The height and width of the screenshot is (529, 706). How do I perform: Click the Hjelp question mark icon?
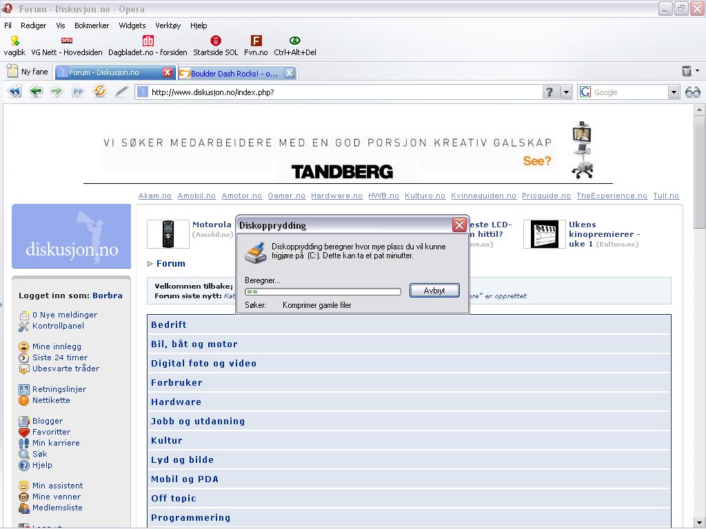[24, 466]
